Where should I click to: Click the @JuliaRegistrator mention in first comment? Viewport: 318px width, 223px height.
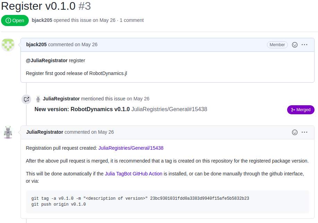click(47, 60)
